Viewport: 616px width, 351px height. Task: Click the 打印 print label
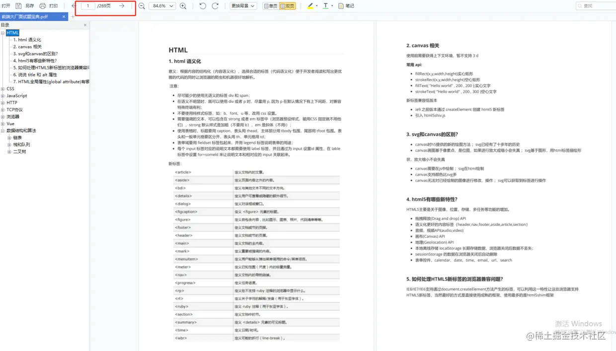coord(54,6)
